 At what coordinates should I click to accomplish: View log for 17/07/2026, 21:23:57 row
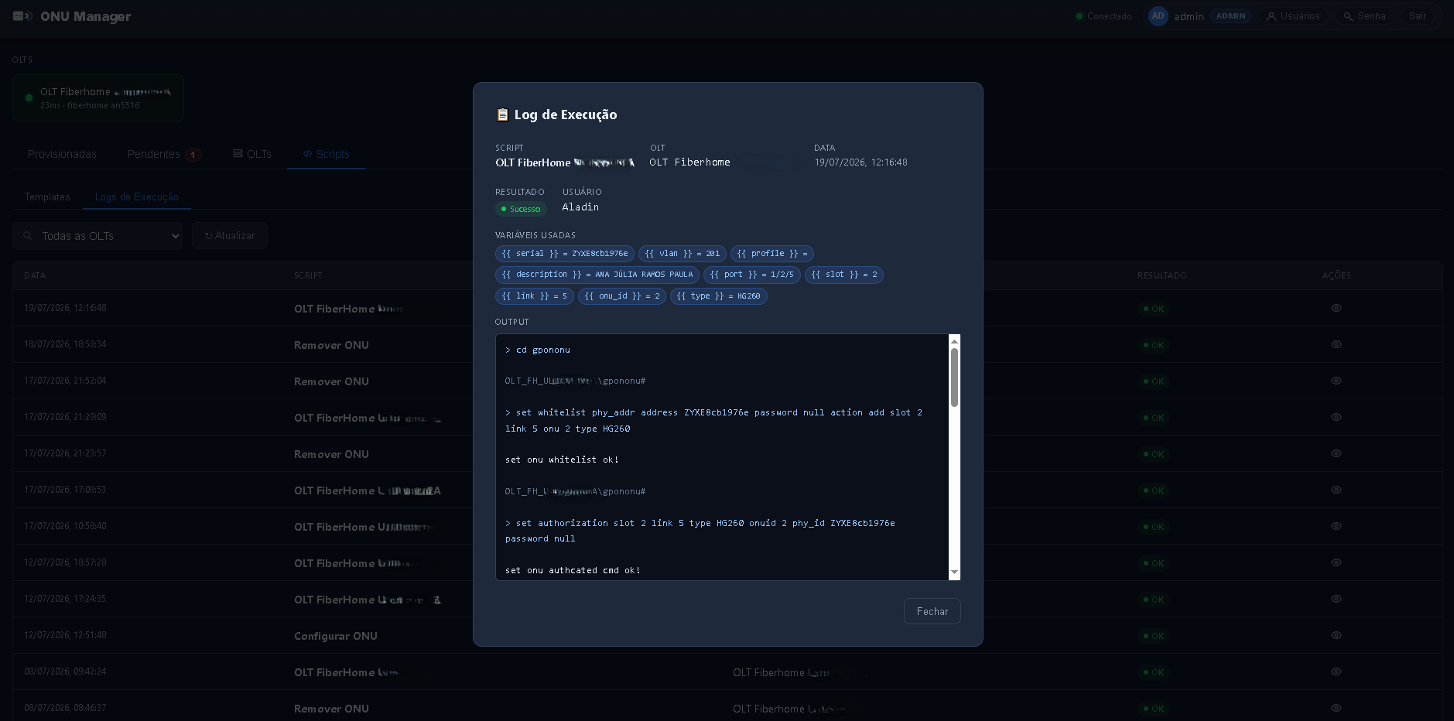click(1336, 453)
